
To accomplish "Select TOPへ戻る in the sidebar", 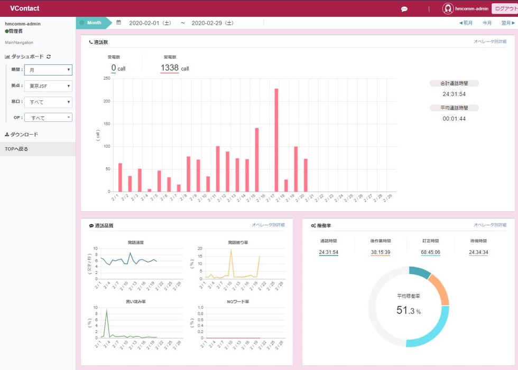I will pos(16,149).
